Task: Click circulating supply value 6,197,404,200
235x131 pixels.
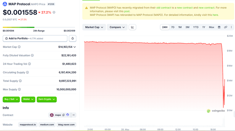Action: tap(67, 73)
